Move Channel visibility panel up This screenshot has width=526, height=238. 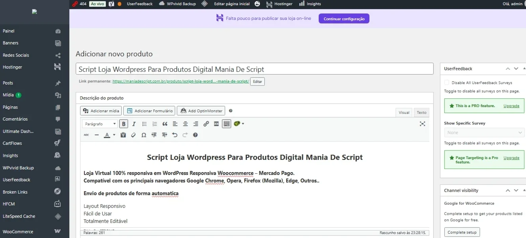coord(508,190)
